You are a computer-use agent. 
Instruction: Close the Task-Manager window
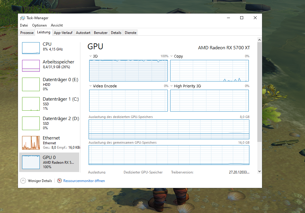point(255,18)
